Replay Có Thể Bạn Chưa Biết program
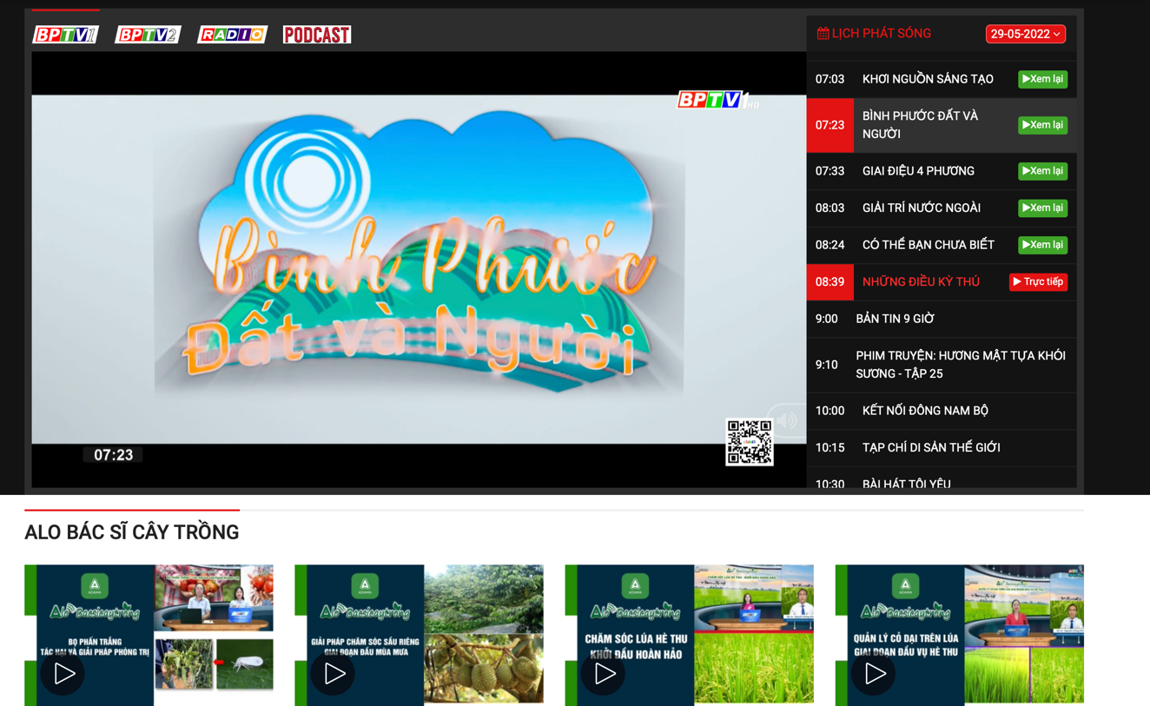 [1042, 245]
